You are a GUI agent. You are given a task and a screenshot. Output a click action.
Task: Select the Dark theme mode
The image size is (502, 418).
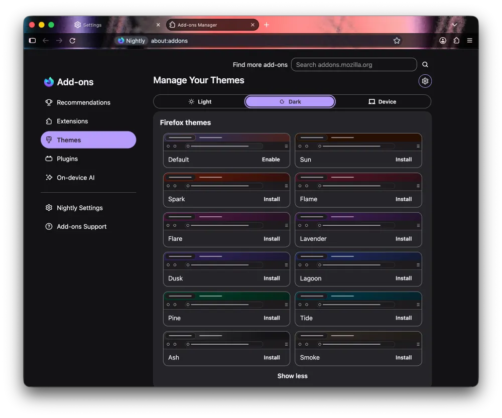(x=290, y=101)
